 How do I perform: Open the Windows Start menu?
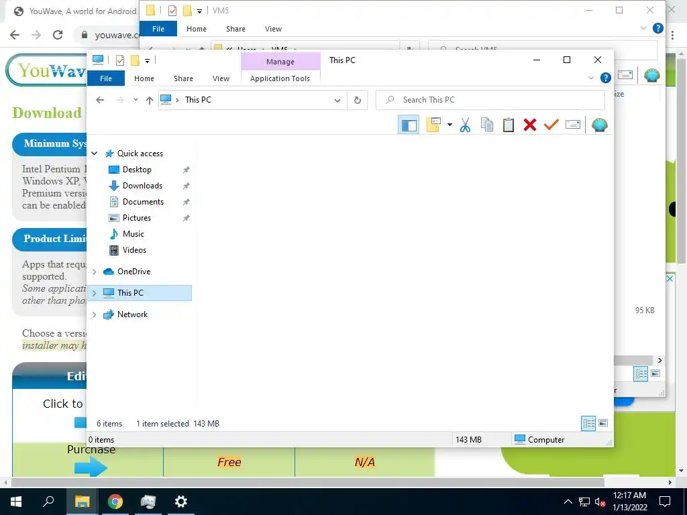pyautogui.click(x=16, y=502)
